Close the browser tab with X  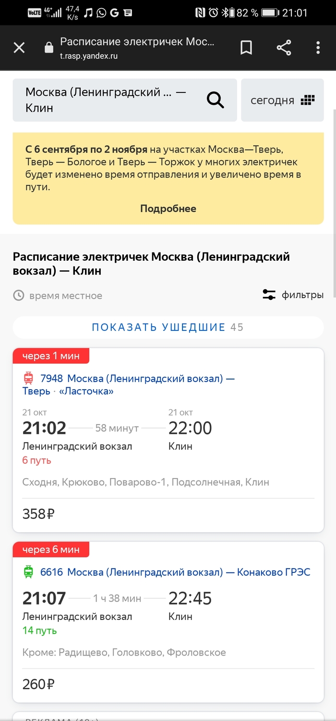[19, 48]
